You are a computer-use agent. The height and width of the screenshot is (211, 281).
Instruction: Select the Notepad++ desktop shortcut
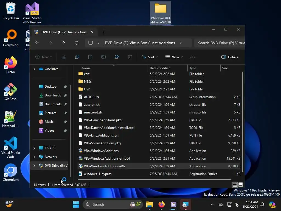point(11,119)
